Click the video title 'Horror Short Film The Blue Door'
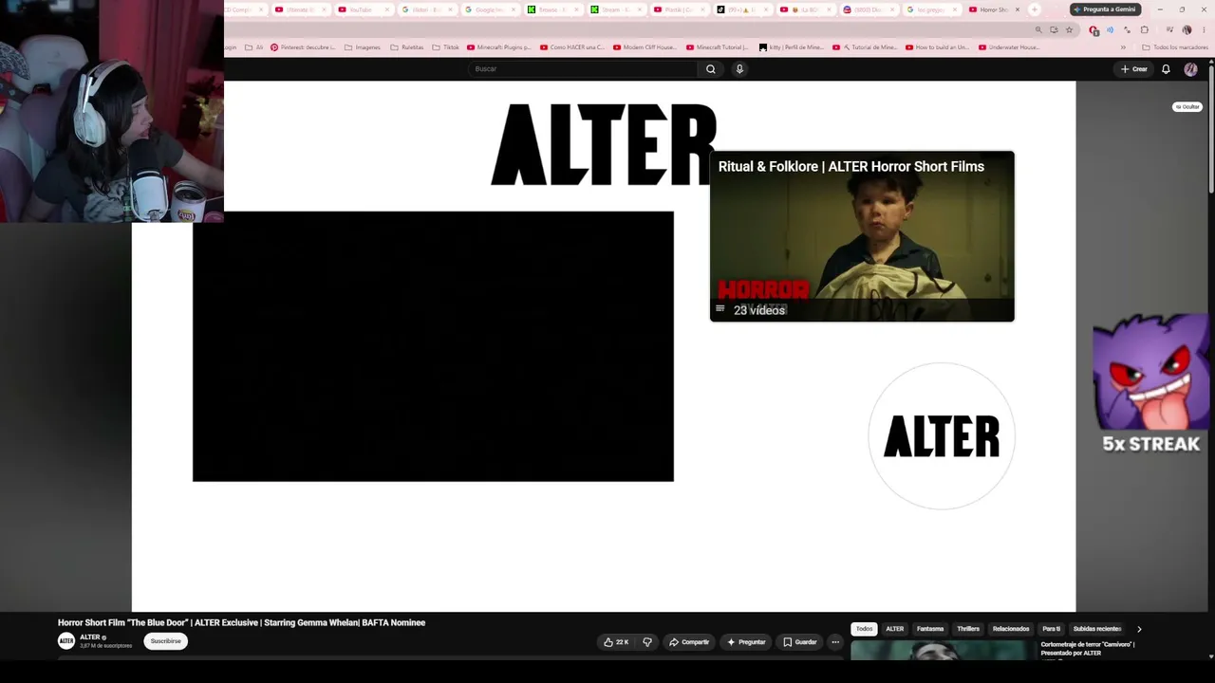 (241, 623)
